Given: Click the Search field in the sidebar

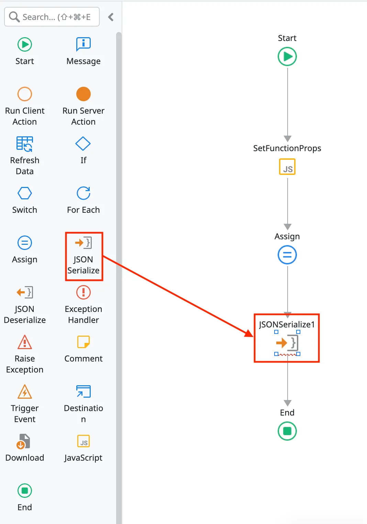Looking at the screenshot, I should point(52,17).
